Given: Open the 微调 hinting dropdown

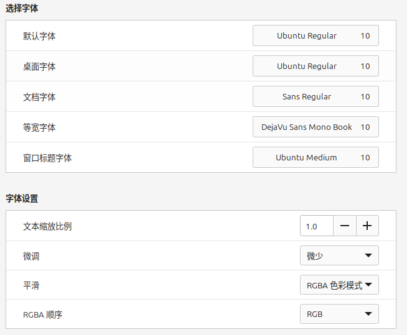Looking at the screenshot, I should point(339,255).
